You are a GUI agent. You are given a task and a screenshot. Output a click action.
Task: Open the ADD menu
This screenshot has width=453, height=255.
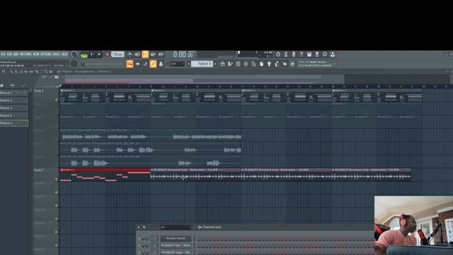point(16,54)
